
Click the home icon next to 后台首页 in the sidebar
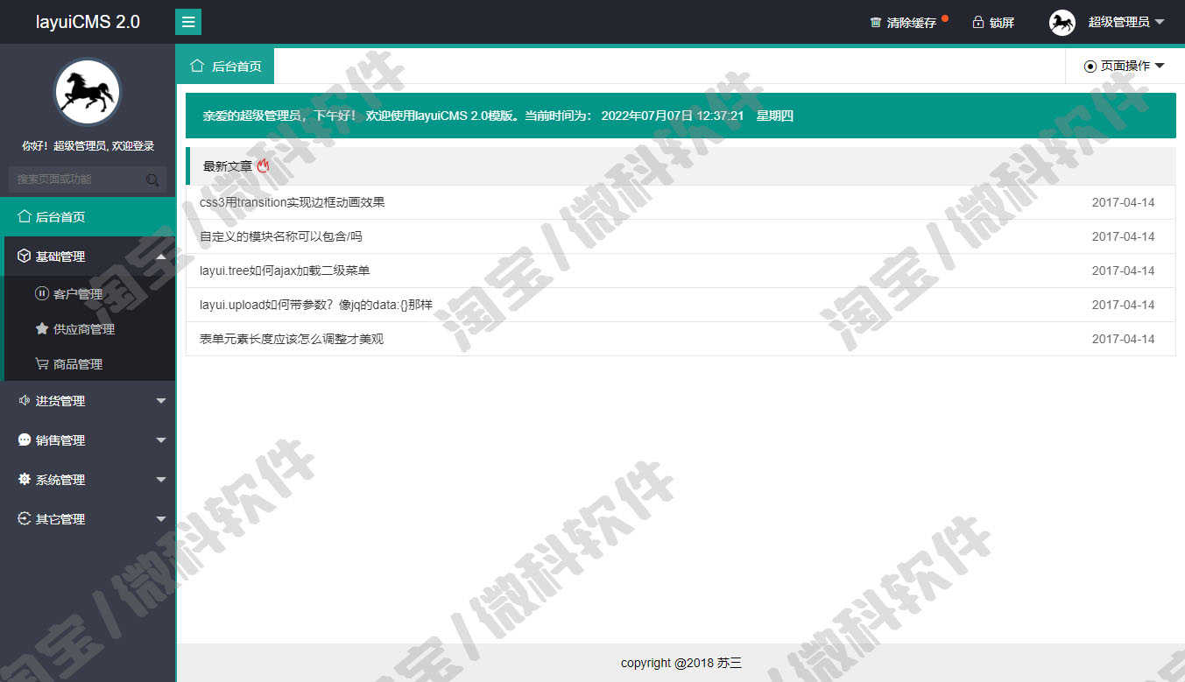click(x=25, y=216)
